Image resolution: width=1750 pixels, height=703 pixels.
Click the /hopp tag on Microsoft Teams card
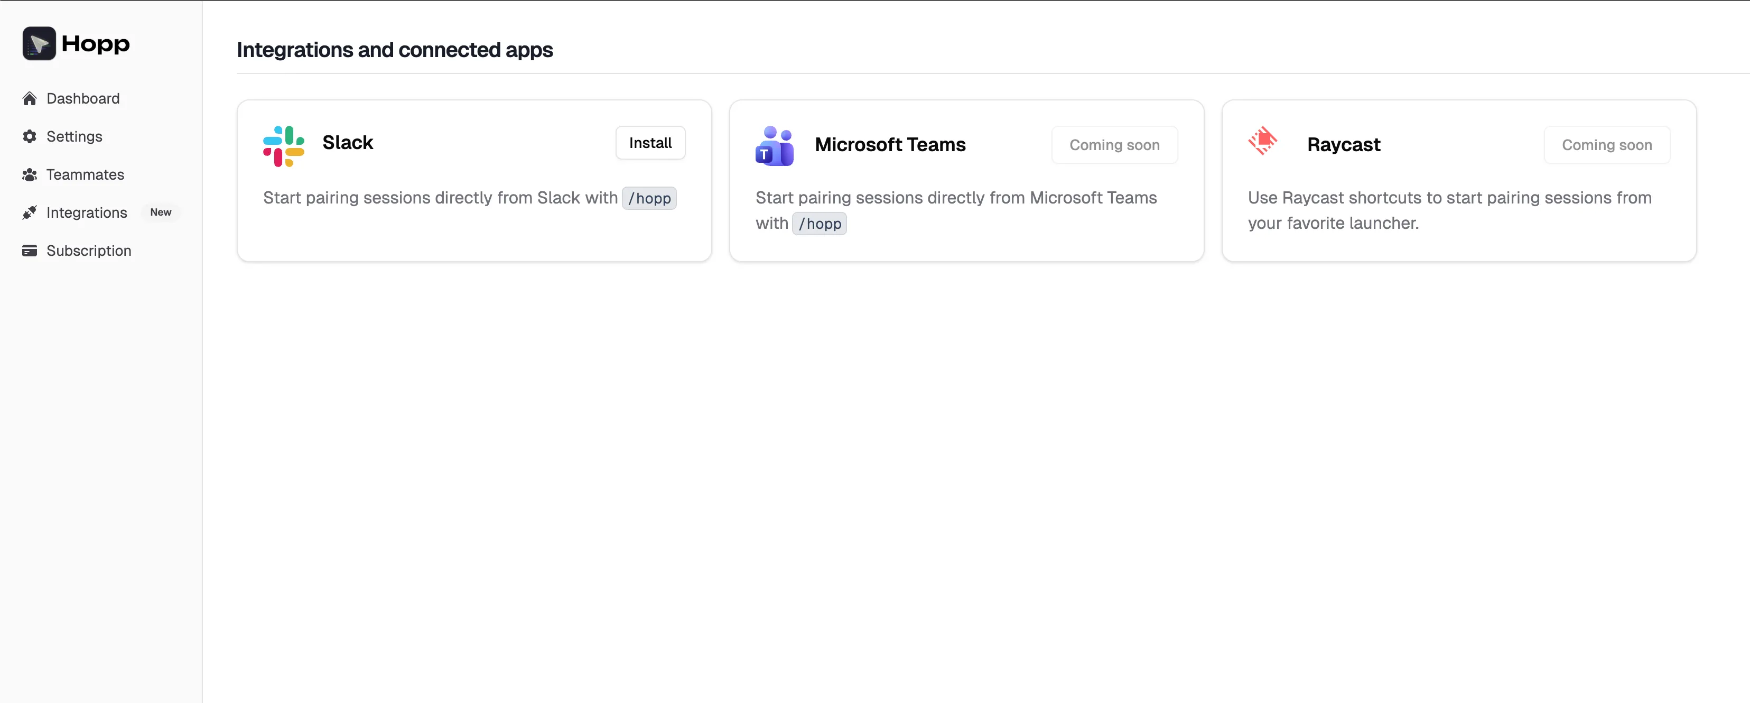click(x=820, y=223)
